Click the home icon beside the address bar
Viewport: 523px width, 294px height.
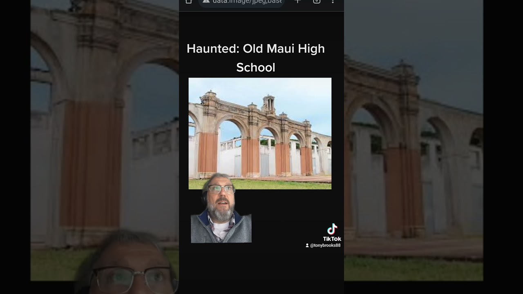(188, 2)
